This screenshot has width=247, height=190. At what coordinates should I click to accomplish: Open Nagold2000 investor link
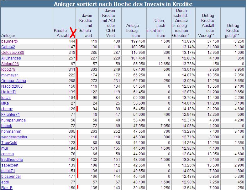[12, 86]
